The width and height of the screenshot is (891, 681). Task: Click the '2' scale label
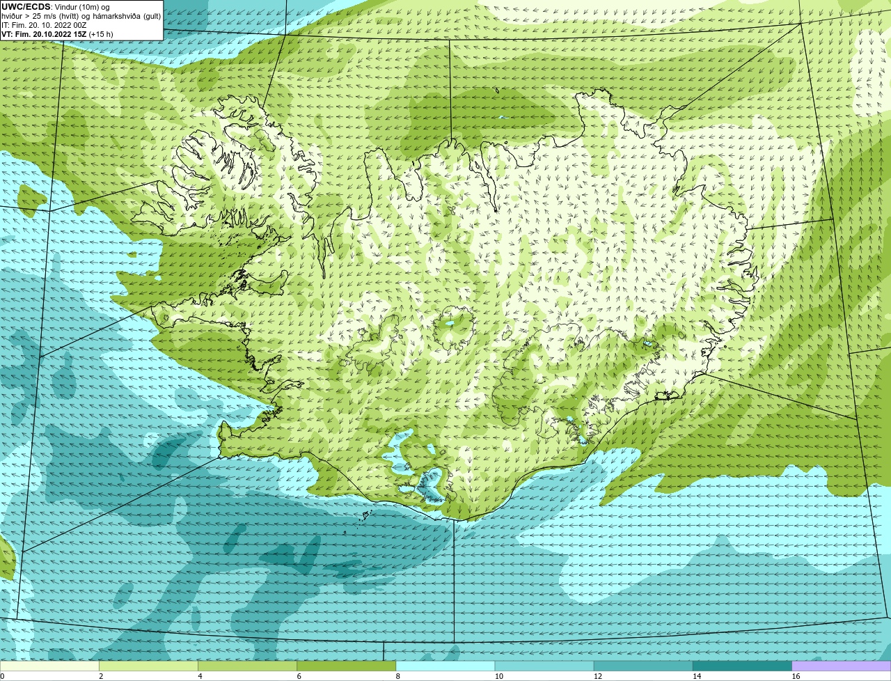click(101, 676)
